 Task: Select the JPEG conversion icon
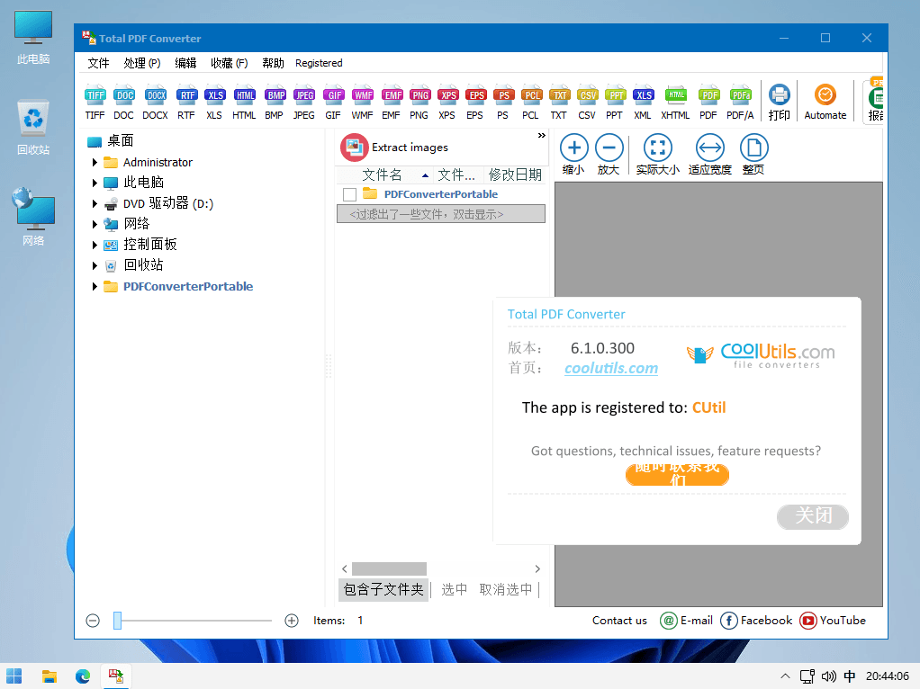pos(304,103)
